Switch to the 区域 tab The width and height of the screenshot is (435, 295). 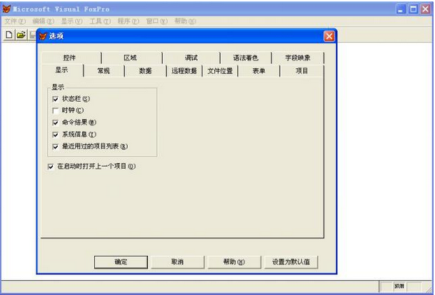tap(130, 58)
